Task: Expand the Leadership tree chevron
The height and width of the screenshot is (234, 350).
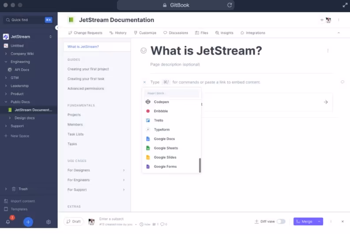Action: point(6,86)
